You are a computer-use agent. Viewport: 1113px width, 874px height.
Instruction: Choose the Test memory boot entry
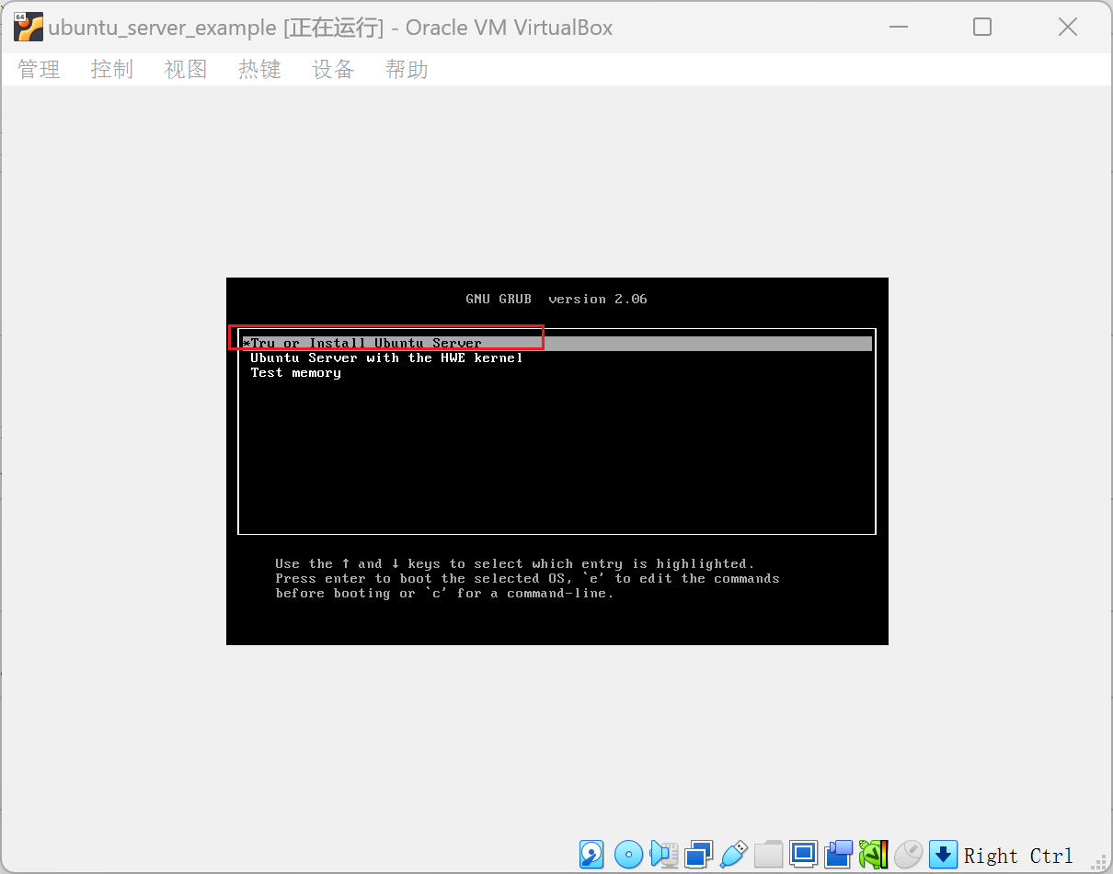295,372
